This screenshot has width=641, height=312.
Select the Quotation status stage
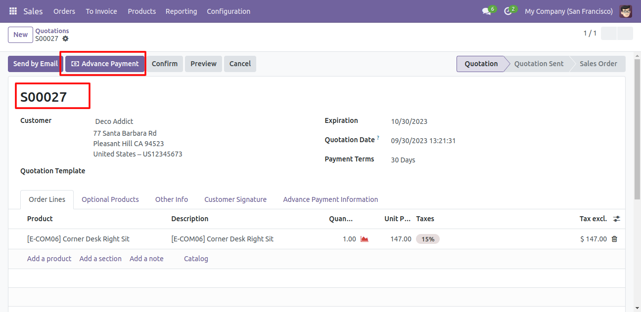[481, 64]
